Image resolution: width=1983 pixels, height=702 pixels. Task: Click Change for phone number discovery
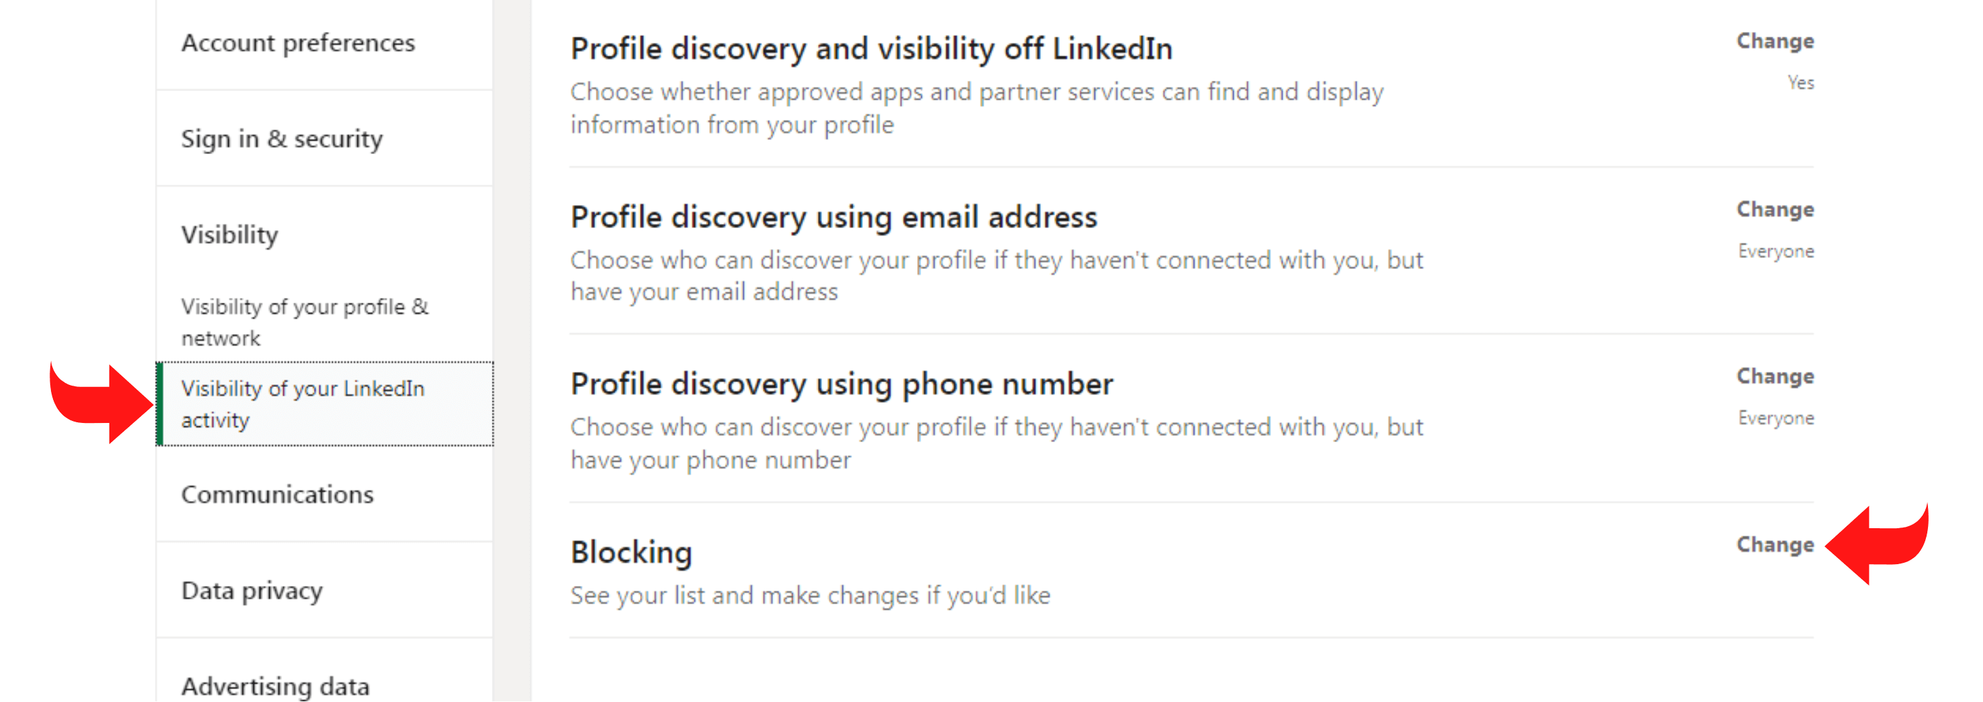click(x=1774, y=376)
